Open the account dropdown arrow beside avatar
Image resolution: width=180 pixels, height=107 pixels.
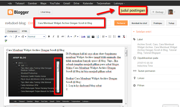pyautogui.click(x=175, y=12)
